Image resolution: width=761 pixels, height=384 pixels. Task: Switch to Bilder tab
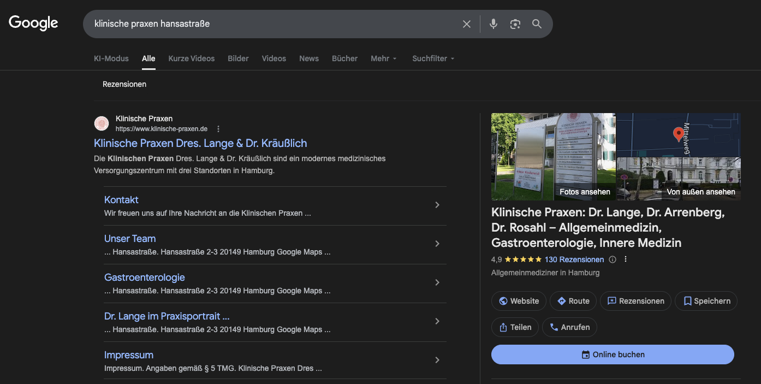238,58
